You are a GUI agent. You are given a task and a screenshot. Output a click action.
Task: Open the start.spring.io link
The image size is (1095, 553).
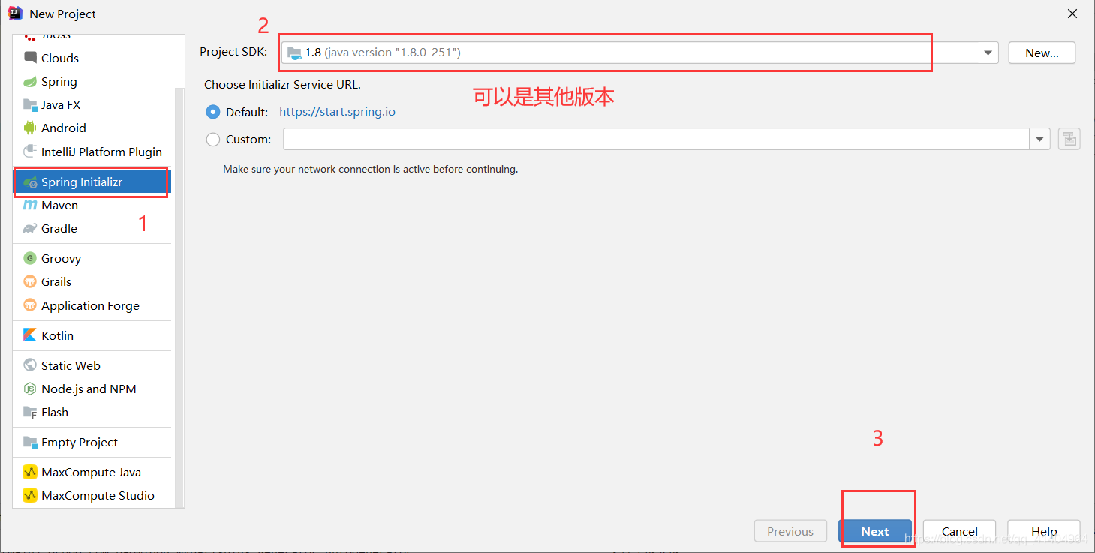pos(337,111)
